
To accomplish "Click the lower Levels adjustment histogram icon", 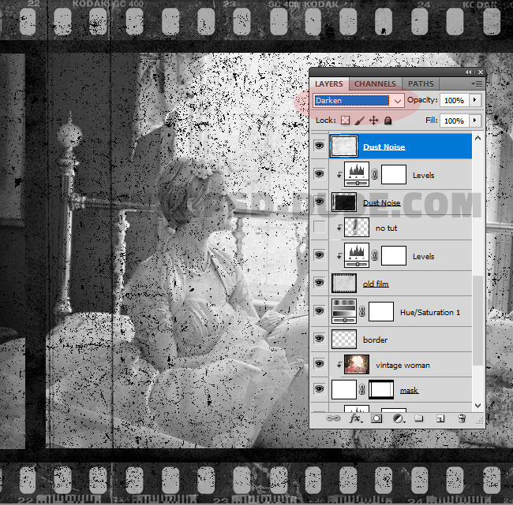I will click(x=357, y=255).
